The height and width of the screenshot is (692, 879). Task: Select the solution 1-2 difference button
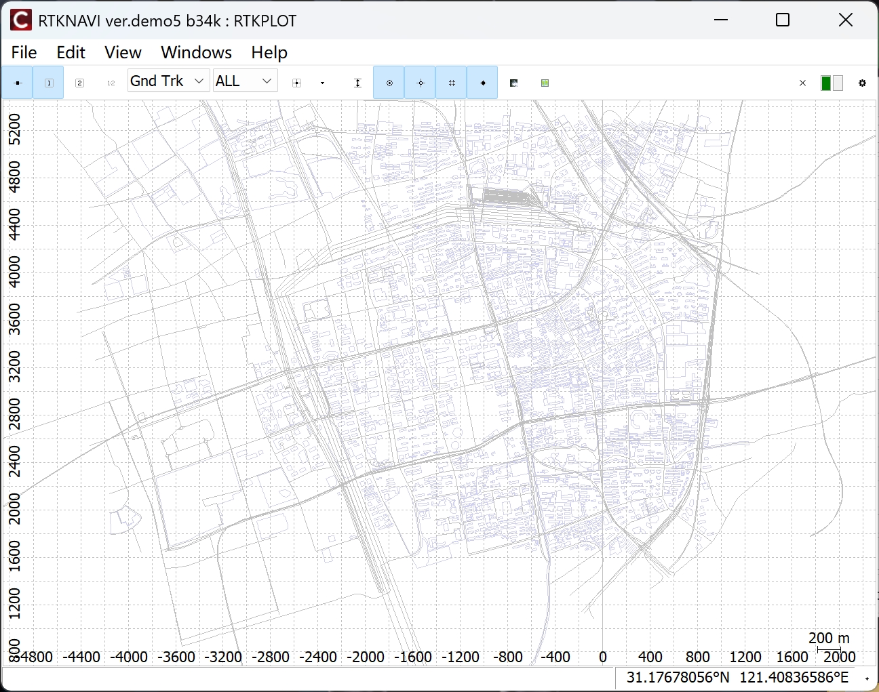[x=111, y=83]
